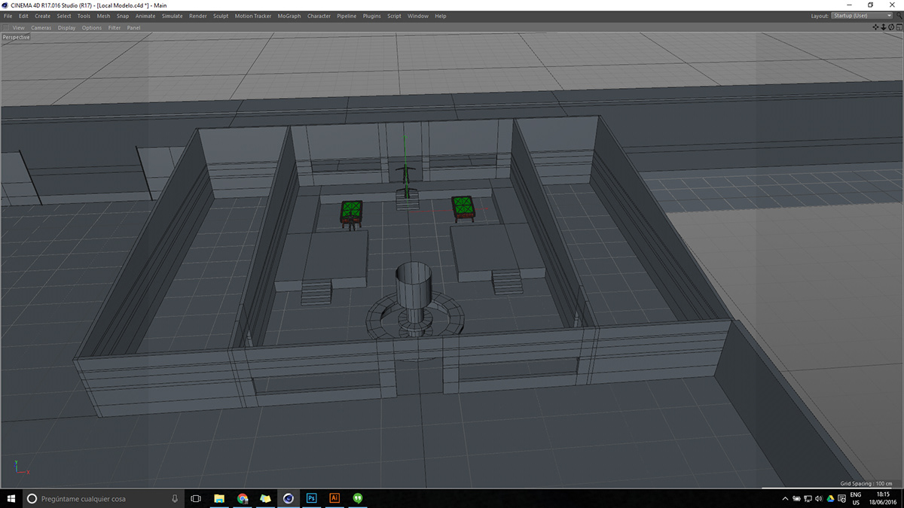Viewport: 904px width, 508px height.
Task: Open Illustrator from the taskbar
Action: pyautogui.click(x=334, y=498)
